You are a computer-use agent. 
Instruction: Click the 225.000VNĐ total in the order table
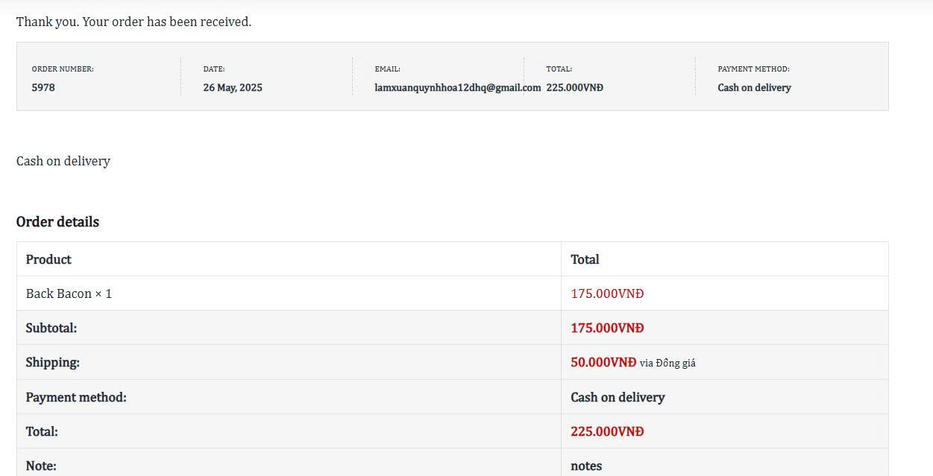(607, 431)
